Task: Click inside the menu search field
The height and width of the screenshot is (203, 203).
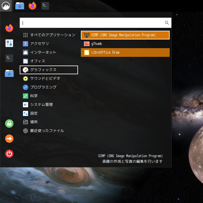Action: [95, 23]
